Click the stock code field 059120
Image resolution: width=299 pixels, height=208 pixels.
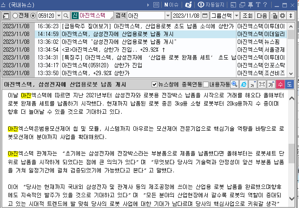(x=47, y=16)
